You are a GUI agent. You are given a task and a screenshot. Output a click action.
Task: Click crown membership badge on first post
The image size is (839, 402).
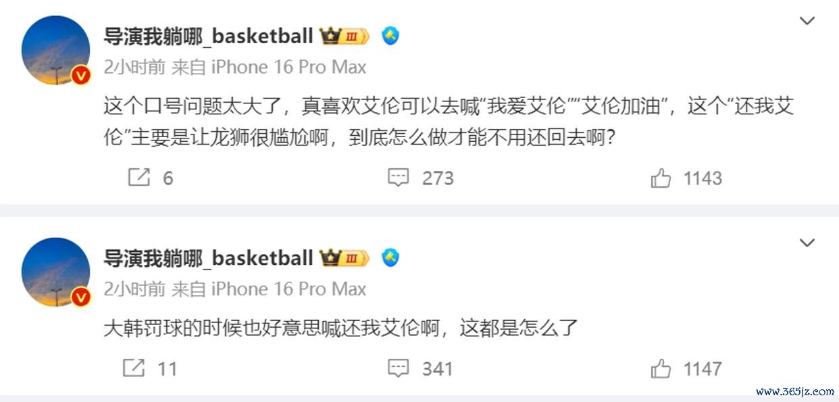click(345, 36)
